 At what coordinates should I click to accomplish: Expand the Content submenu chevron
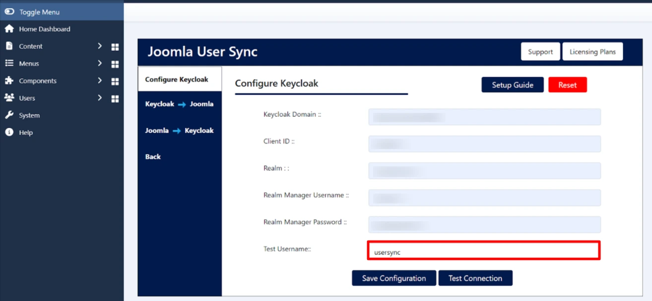[100, 46]
